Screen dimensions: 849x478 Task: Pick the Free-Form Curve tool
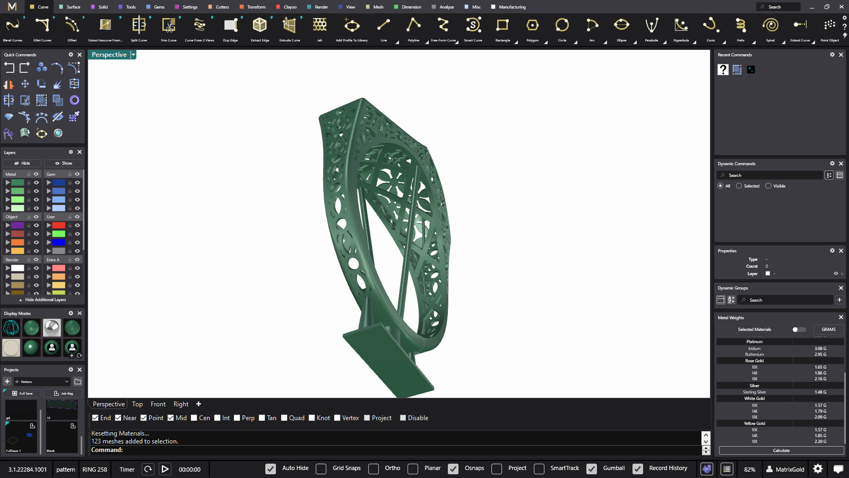click(443, 29)
